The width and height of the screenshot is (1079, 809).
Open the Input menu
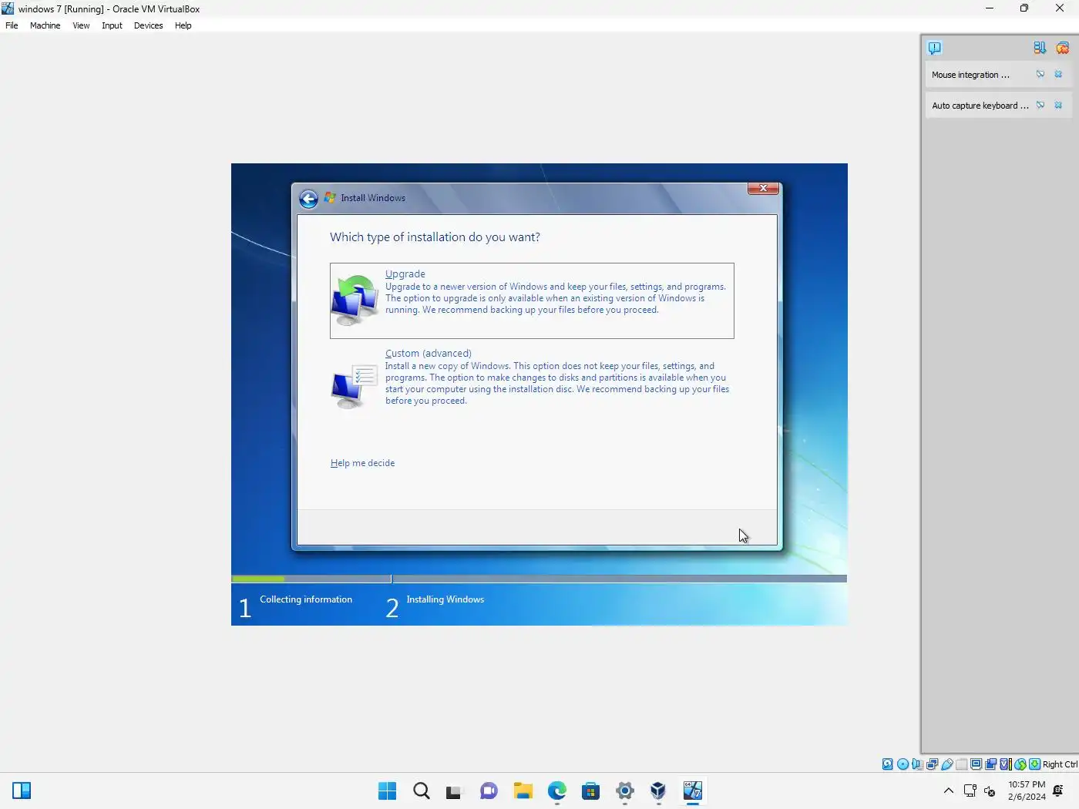[x=112, y=25]
